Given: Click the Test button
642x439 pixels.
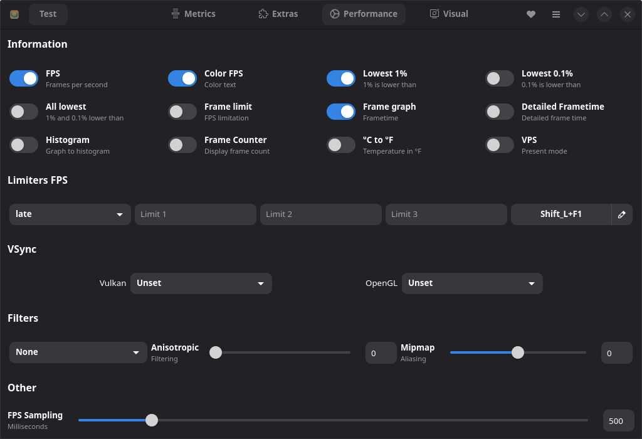Looking at the screenshot, I should tap(48, 14).
